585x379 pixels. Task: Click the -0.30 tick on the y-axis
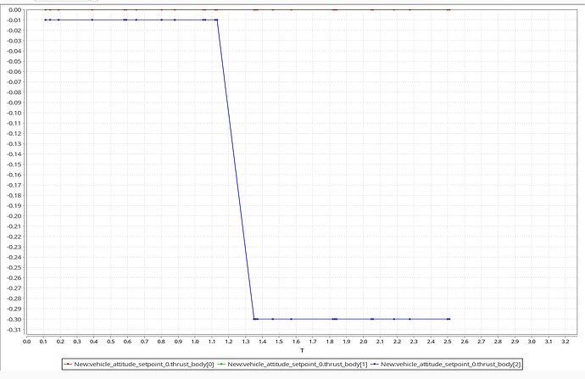pos(13,319)
